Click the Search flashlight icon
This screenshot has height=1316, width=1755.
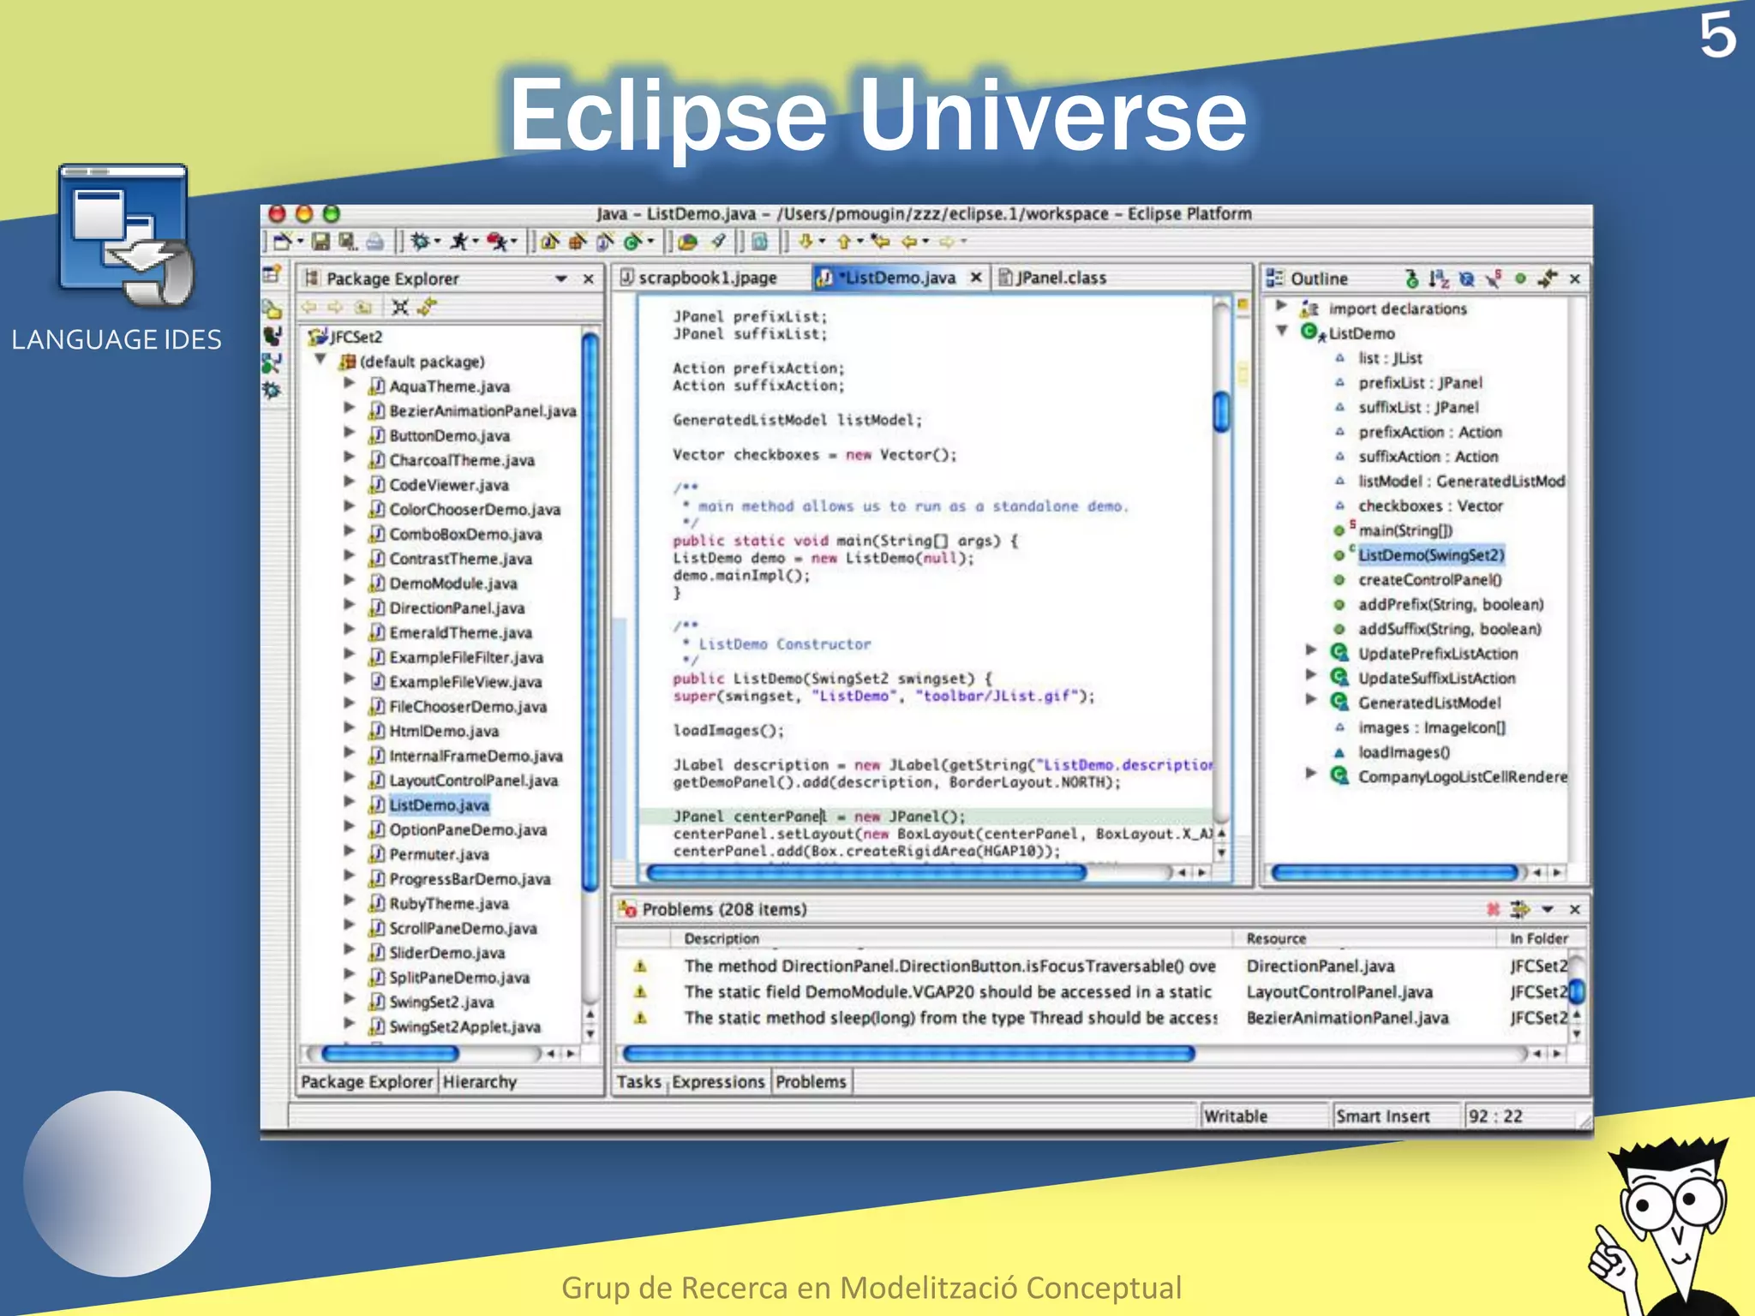click(x=718, y=241)
